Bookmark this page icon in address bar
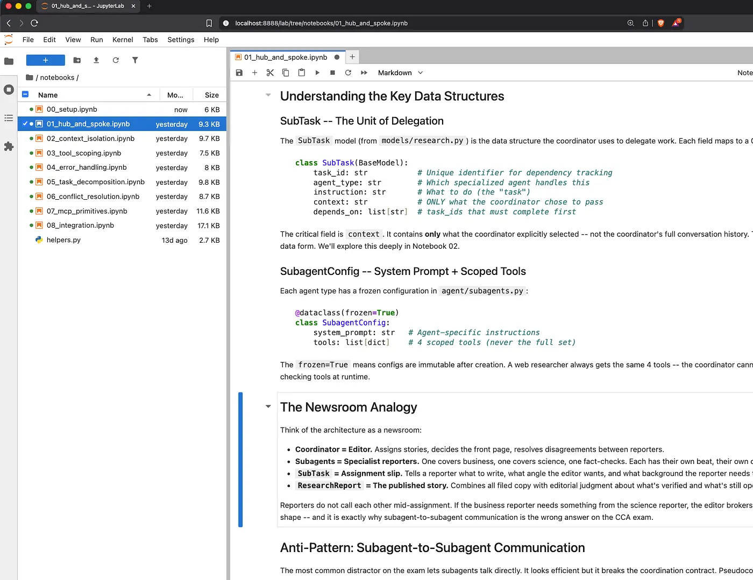This screenshot has width=753, height=580. (209, 23)
